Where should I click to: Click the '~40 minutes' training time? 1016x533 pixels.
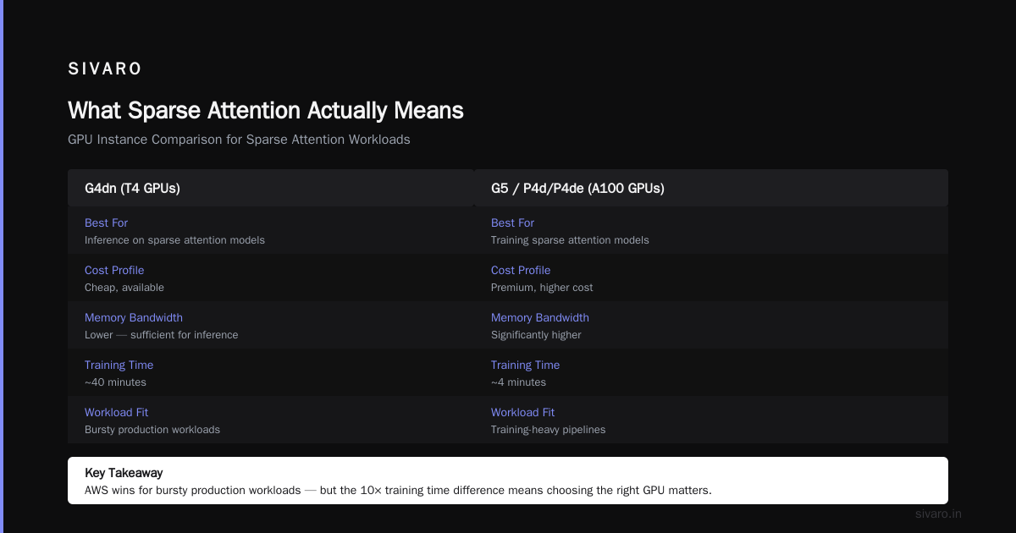tap(115, 382)
